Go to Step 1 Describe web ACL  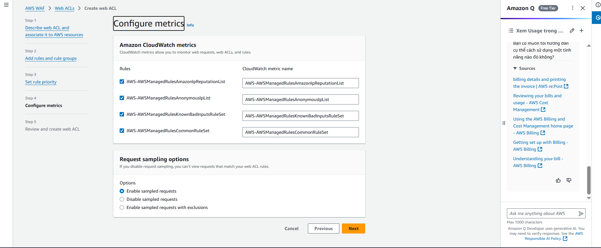coord(54,31)
